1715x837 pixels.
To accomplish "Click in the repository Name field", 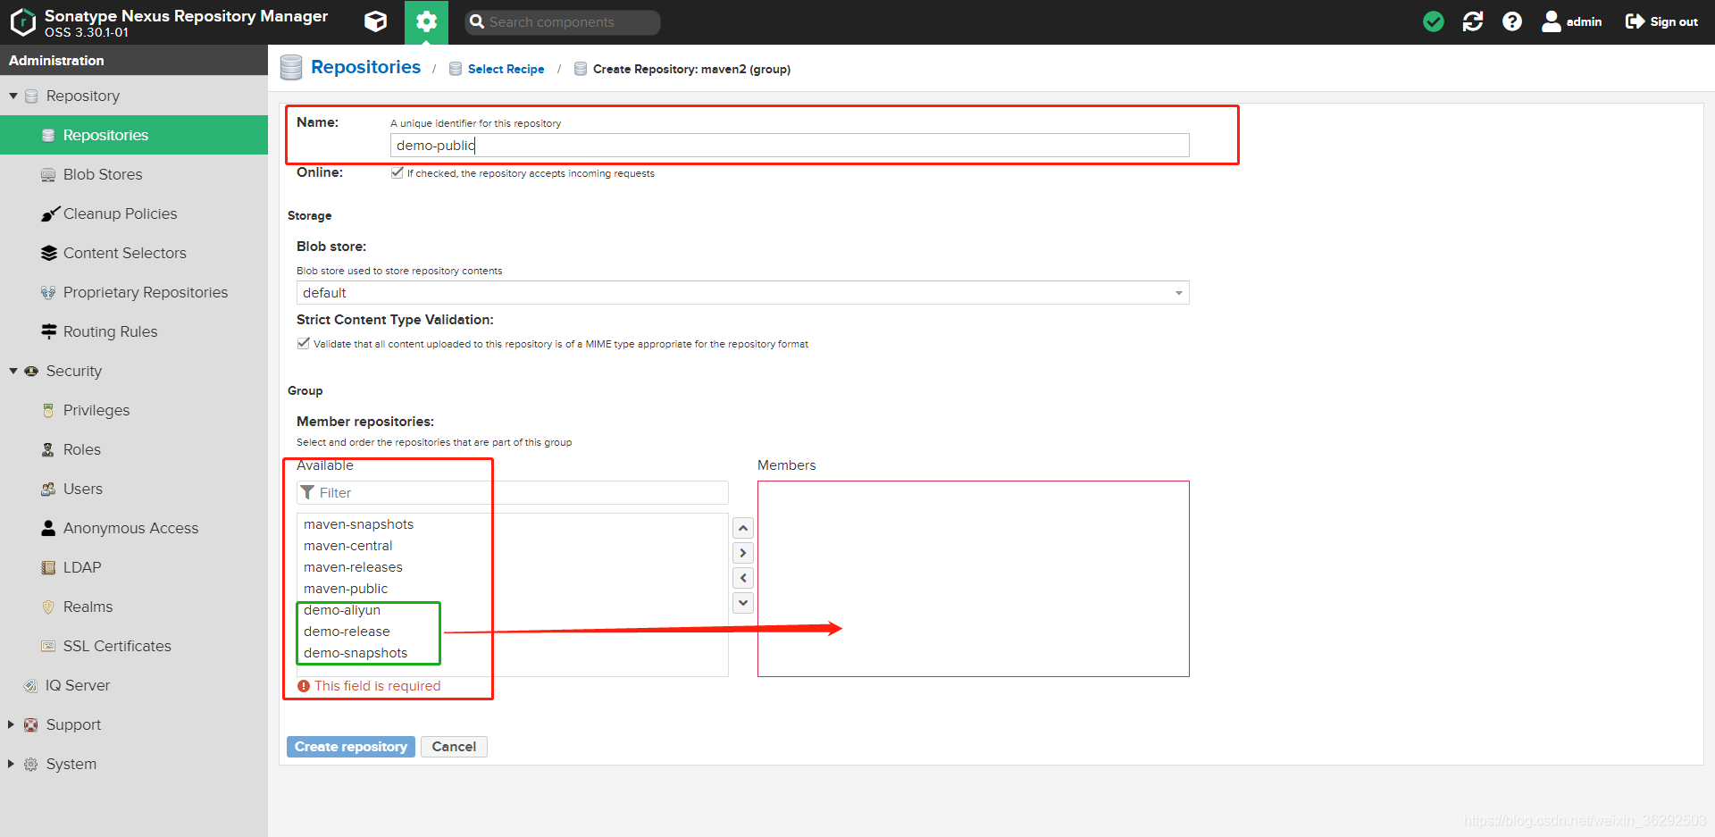I will click(x=790, y=146).
